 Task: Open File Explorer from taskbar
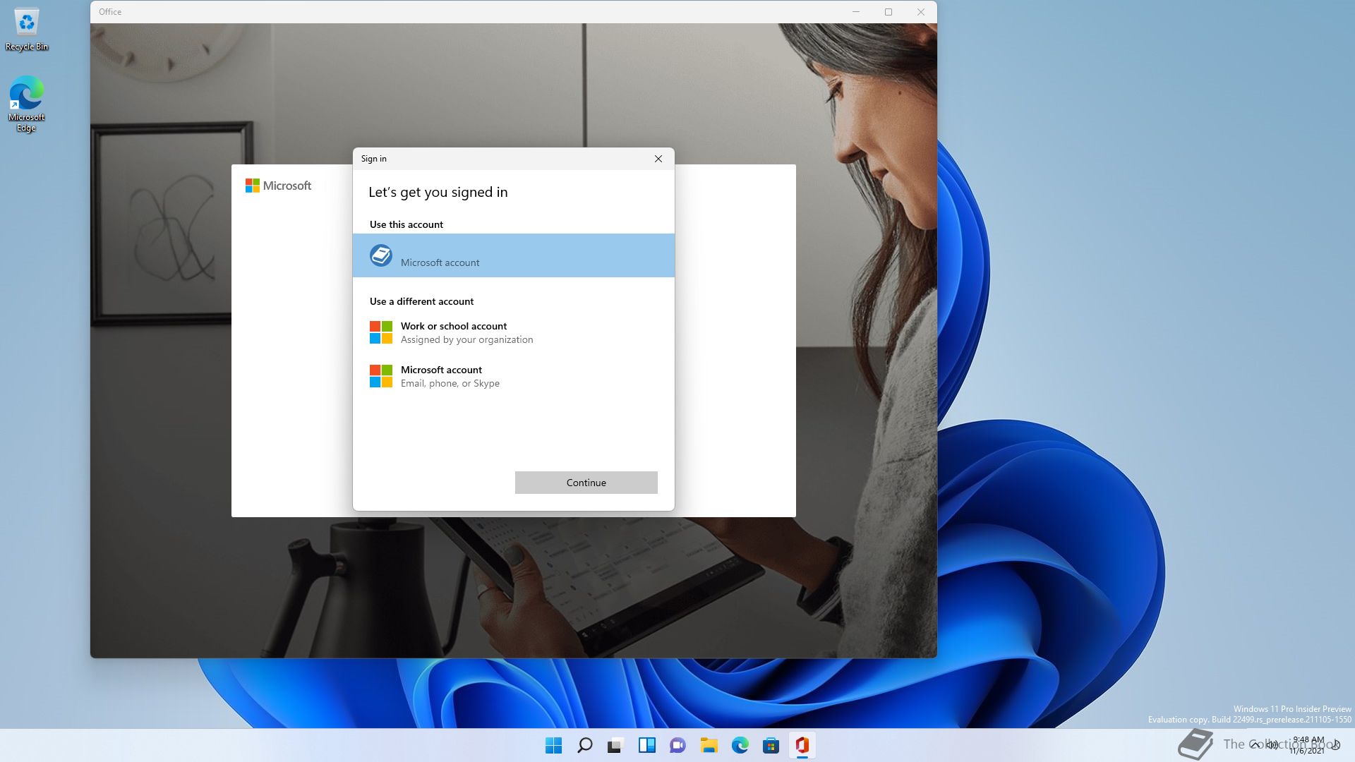pyautogui.click(x=709, y=745)
